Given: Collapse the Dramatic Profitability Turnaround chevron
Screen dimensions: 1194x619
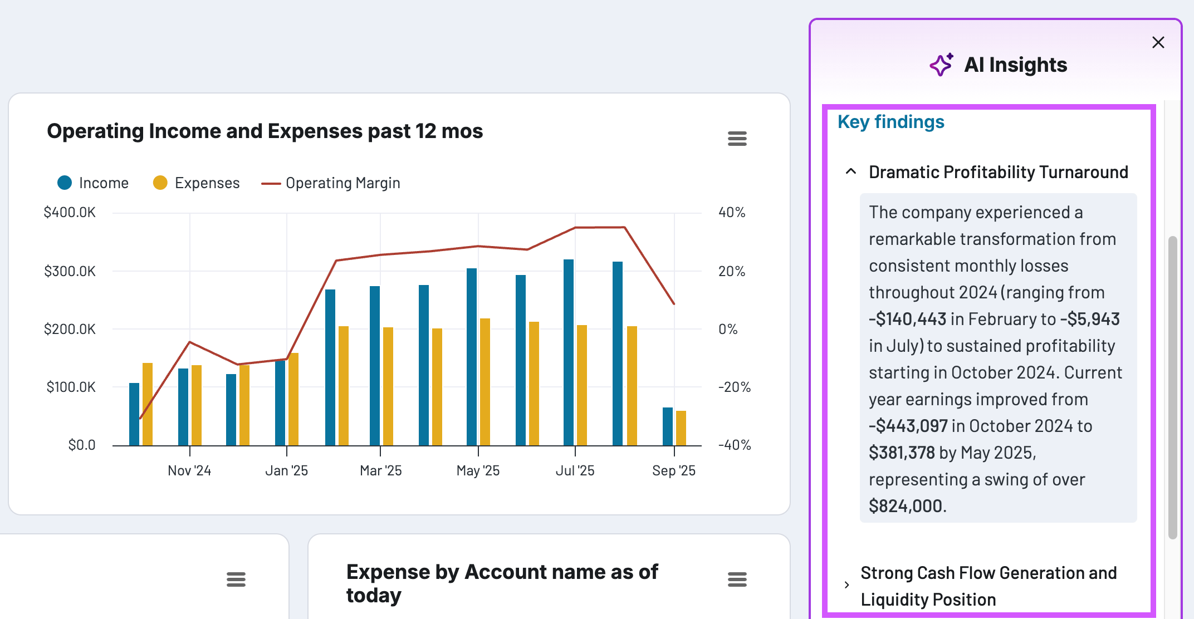Looking at the screenshot, I should coord(850,172).
